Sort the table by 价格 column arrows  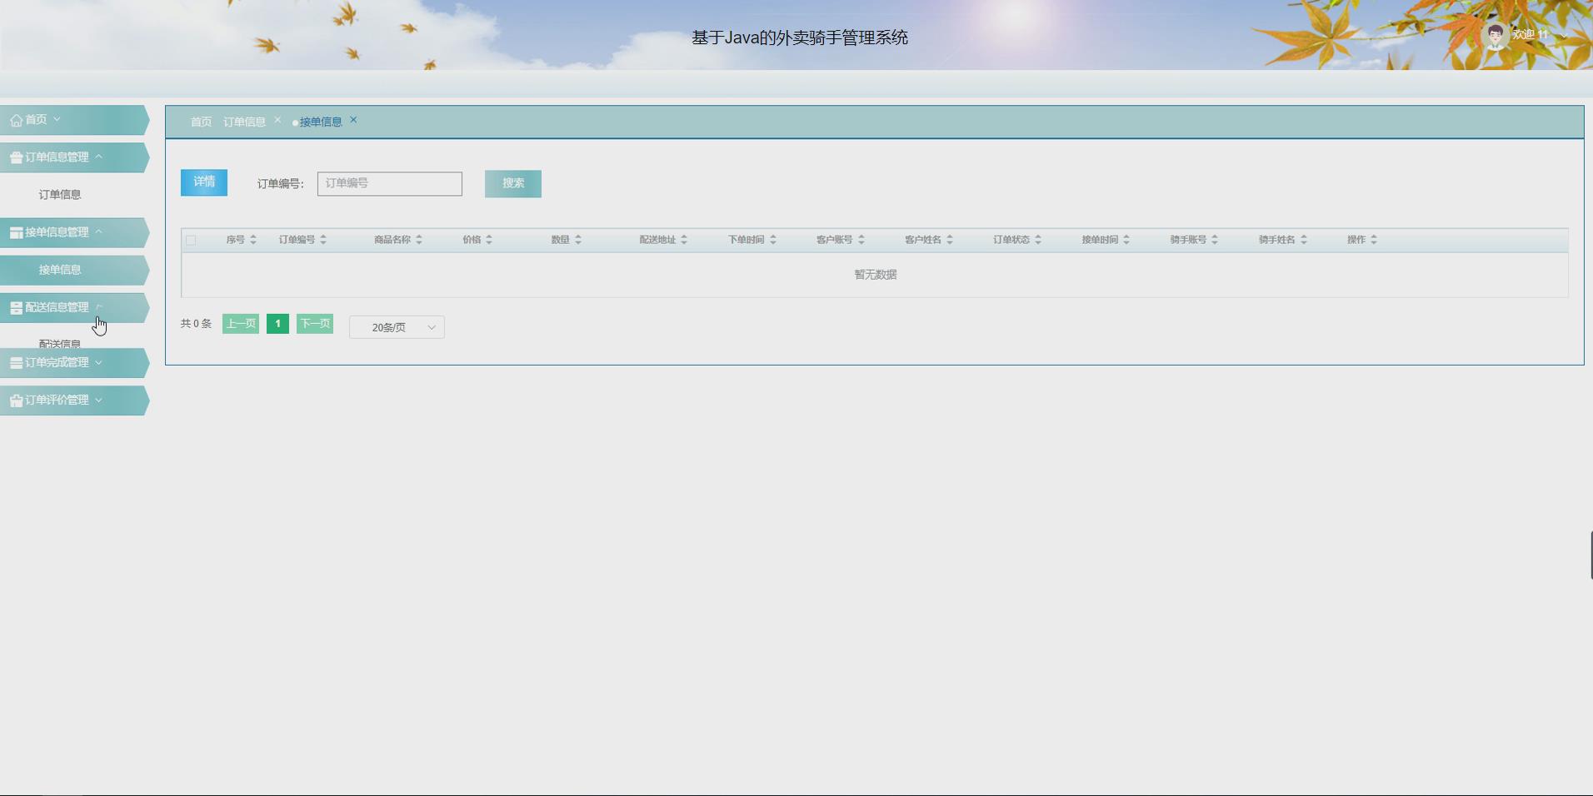(x=489, y=239)
